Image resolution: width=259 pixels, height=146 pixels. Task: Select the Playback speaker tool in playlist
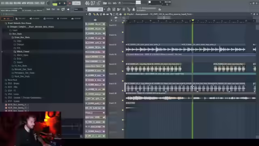click(121, 15)
